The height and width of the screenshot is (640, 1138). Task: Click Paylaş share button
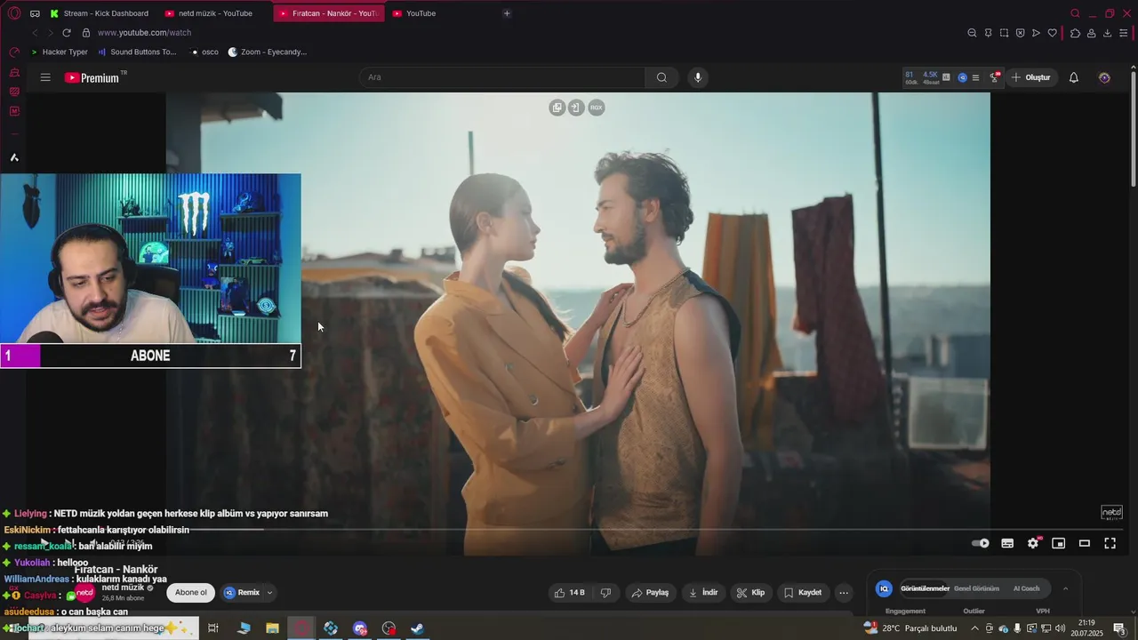(650, 593)
